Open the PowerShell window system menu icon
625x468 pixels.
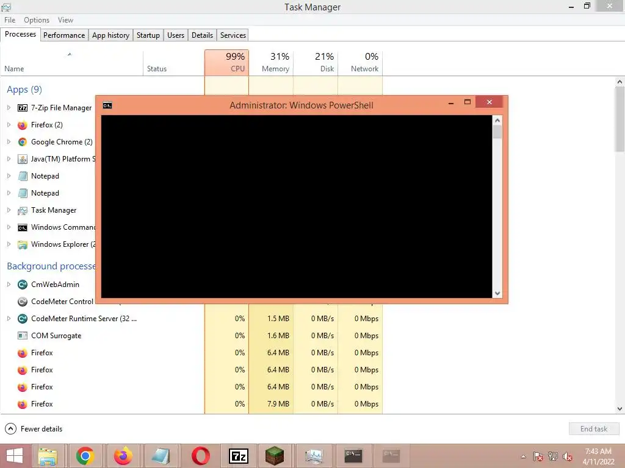point(107,105)
